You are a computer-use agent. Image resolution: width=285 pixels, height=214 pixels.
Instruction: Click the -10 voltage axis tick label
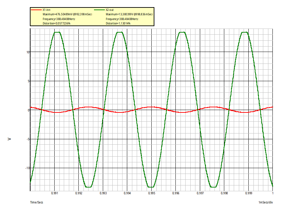tap(27, 168)
